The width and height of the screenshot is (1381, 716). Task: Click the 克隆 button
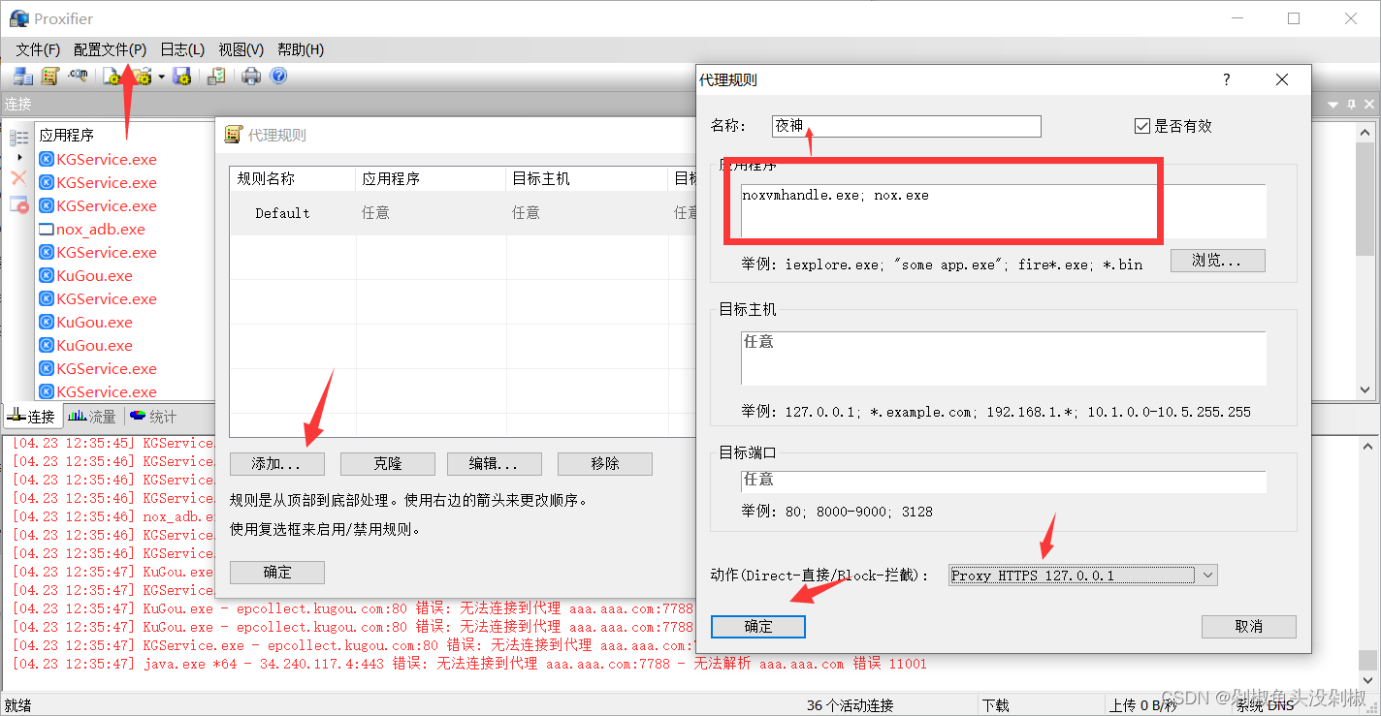[387, 464]
